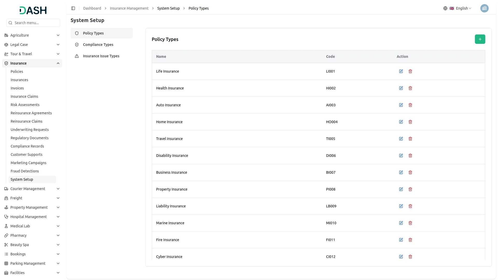Open Insurance Claims from the sidebar
Image resolution: width=498 pixels, height=280 pixels.
coord(24,96)
